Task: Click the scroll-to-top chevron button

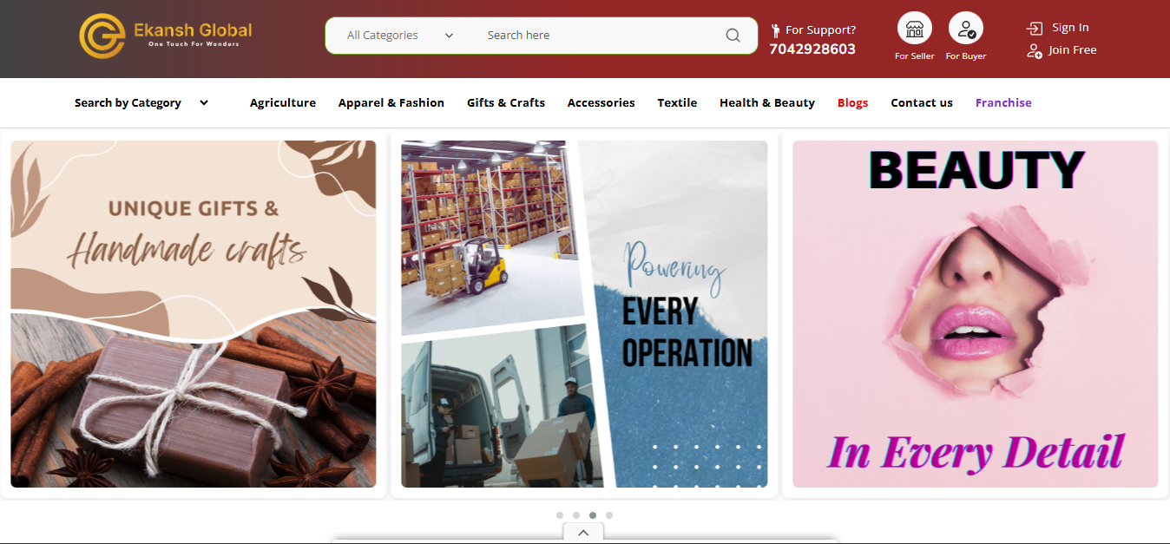Action: pos(582,533)
